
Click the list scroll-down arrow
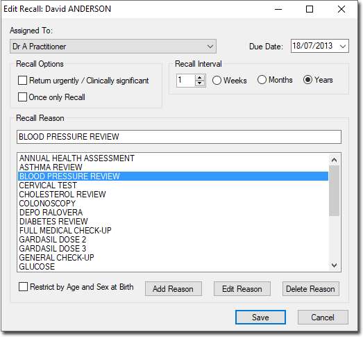[334, 265]
